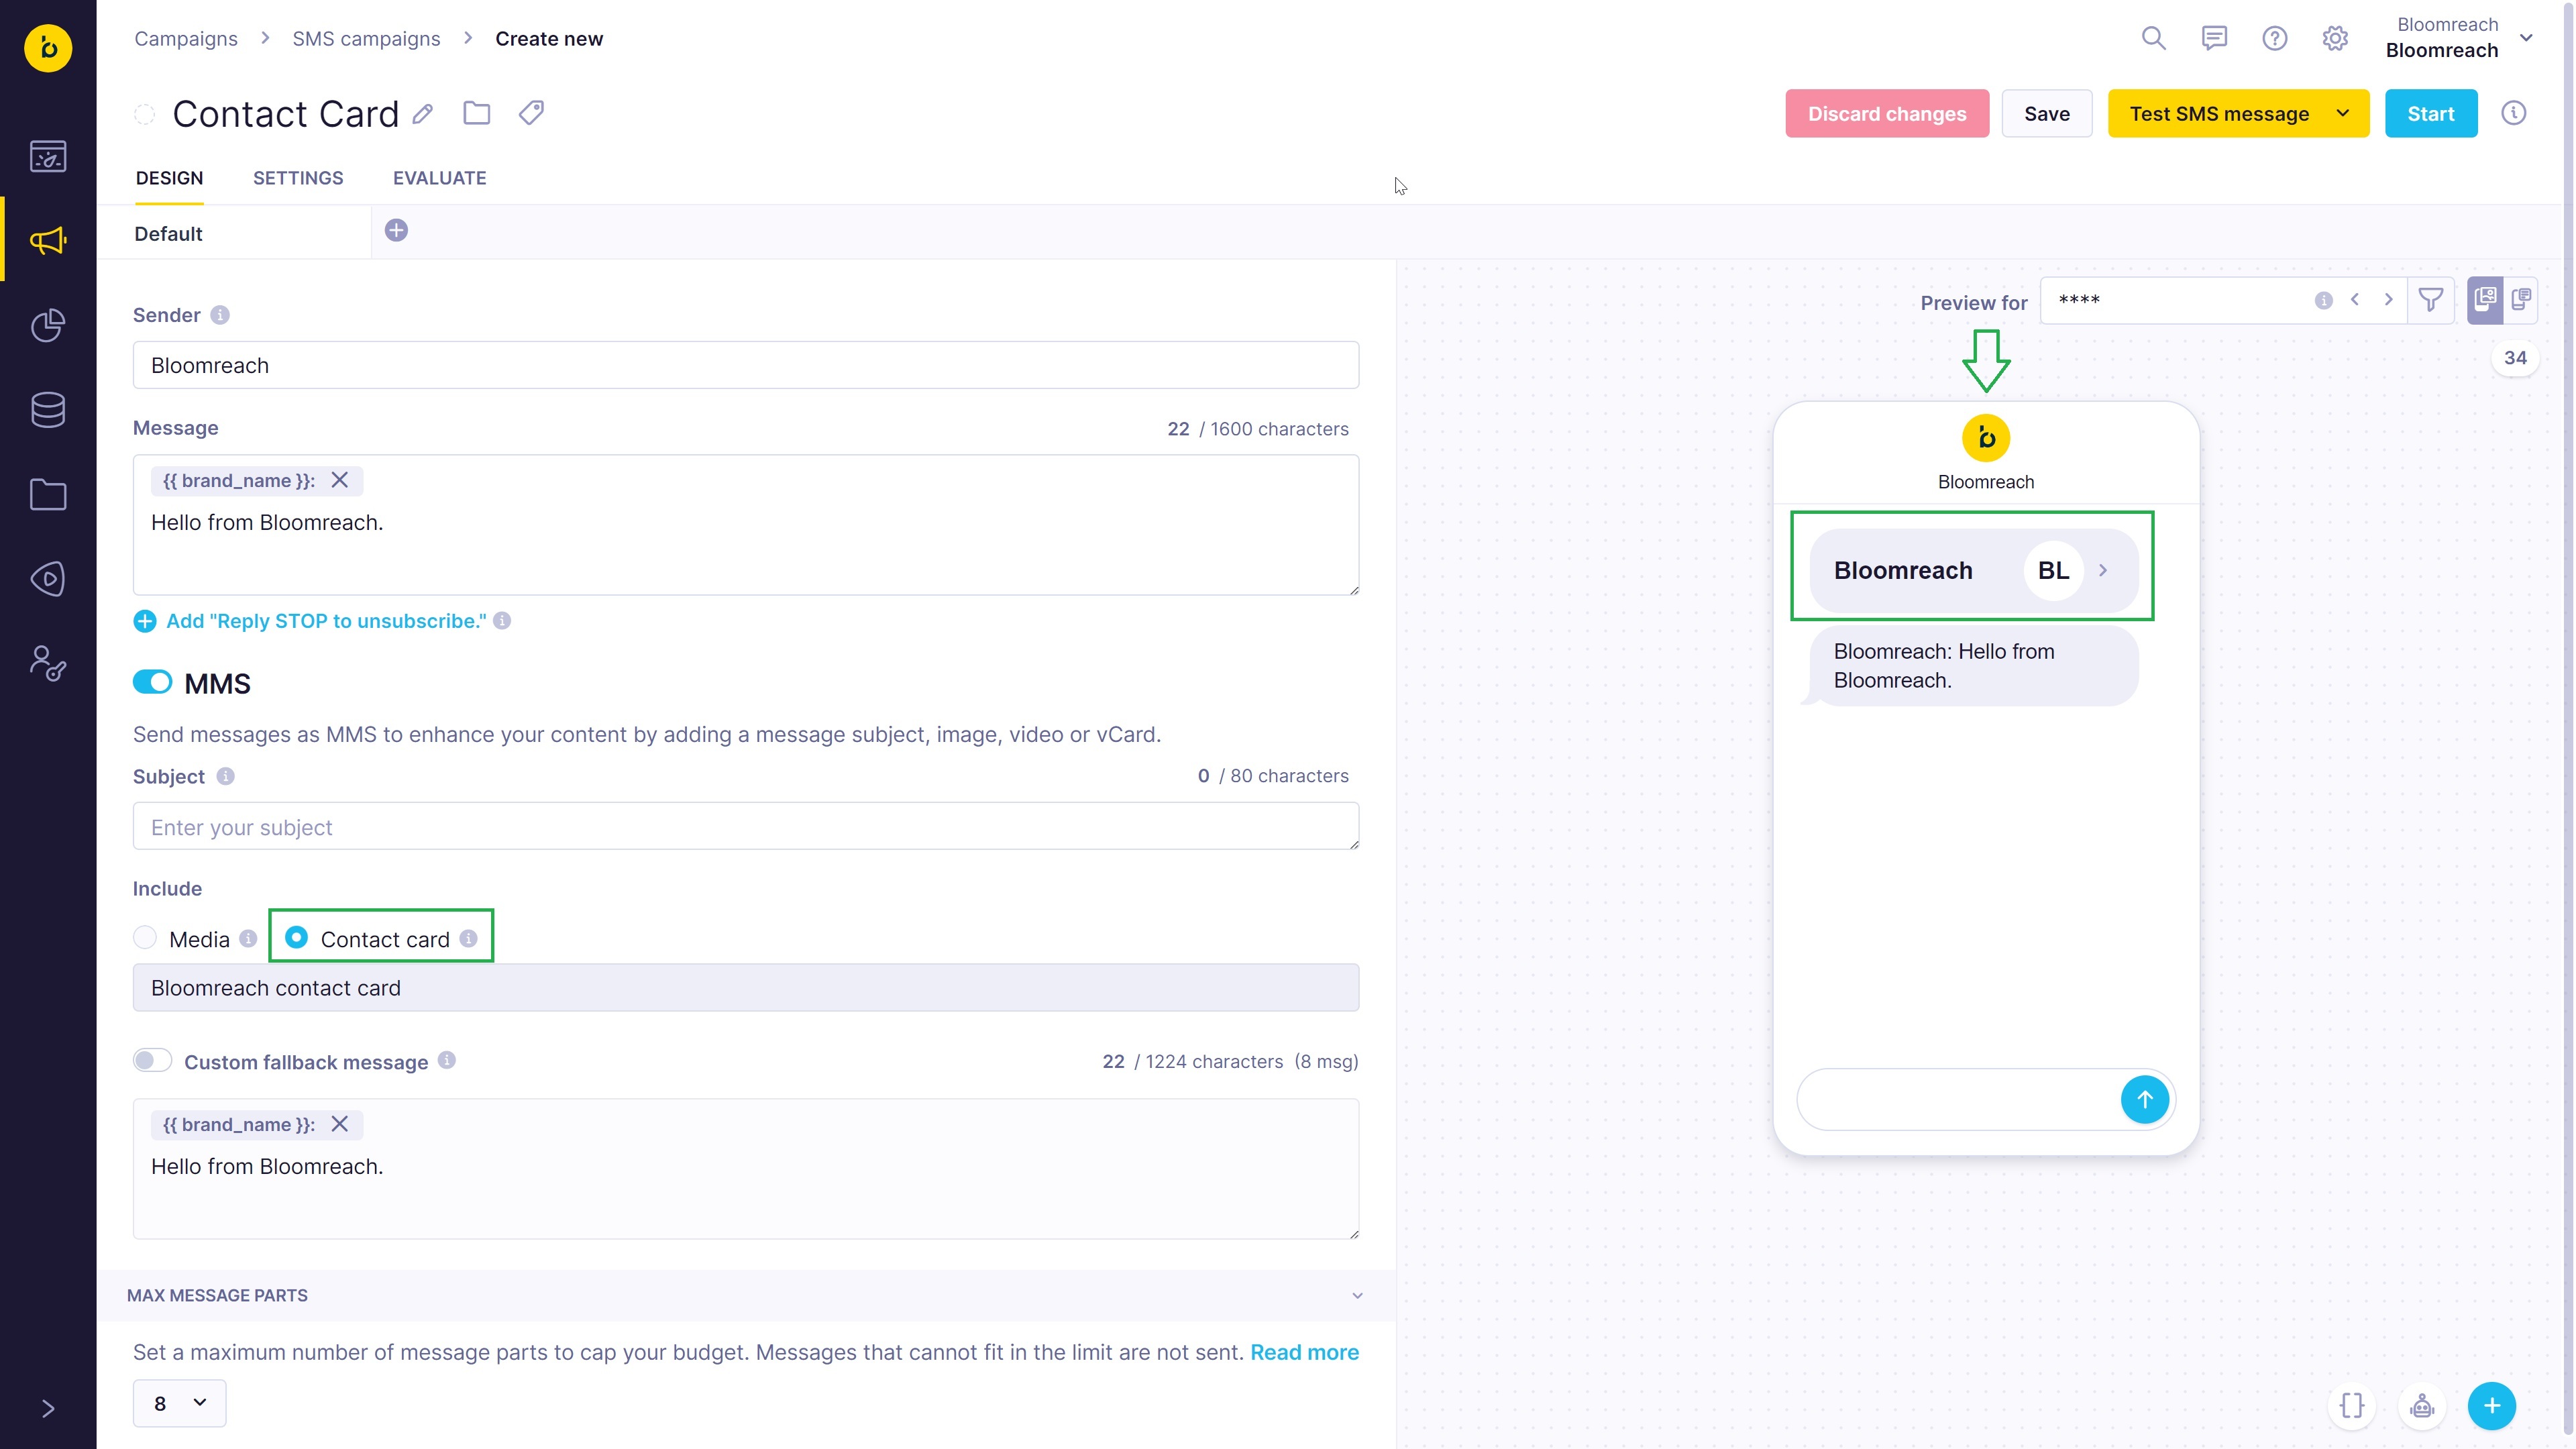2576x1449 pixels.
Task: Click into the Subject input field
Action: (x=745, y=827)
